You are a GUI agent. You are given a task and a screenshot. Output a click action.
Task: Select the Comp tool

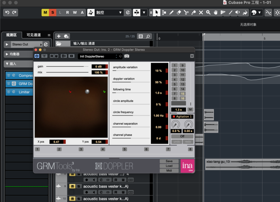coord(223,12)
